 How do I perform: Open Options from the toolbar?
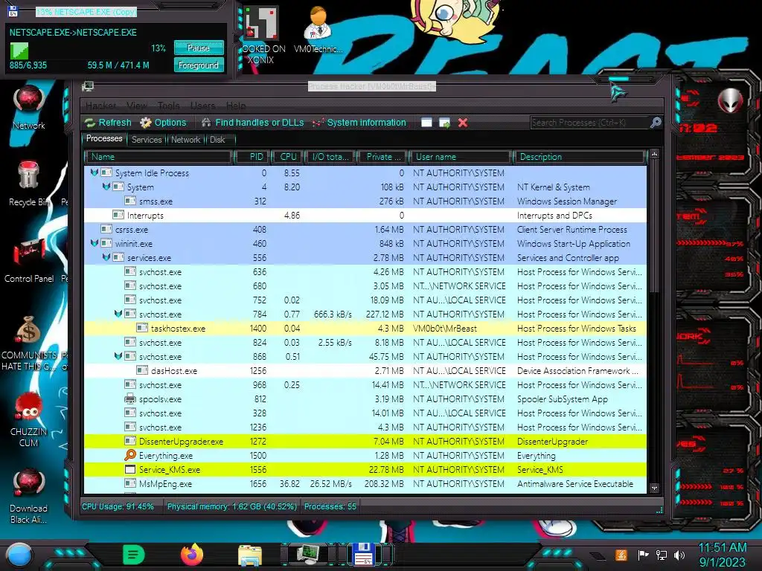(x=163, y=123)
